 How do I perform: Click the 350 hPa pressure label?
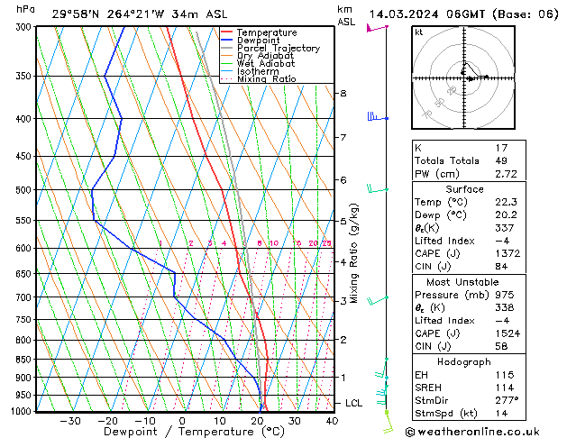(x=25, y=77)
